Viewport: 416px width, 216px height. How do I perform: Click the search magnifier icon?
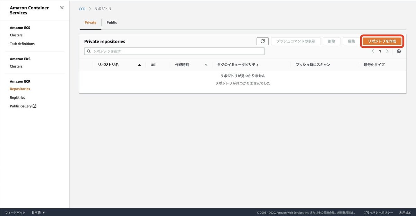89,51
